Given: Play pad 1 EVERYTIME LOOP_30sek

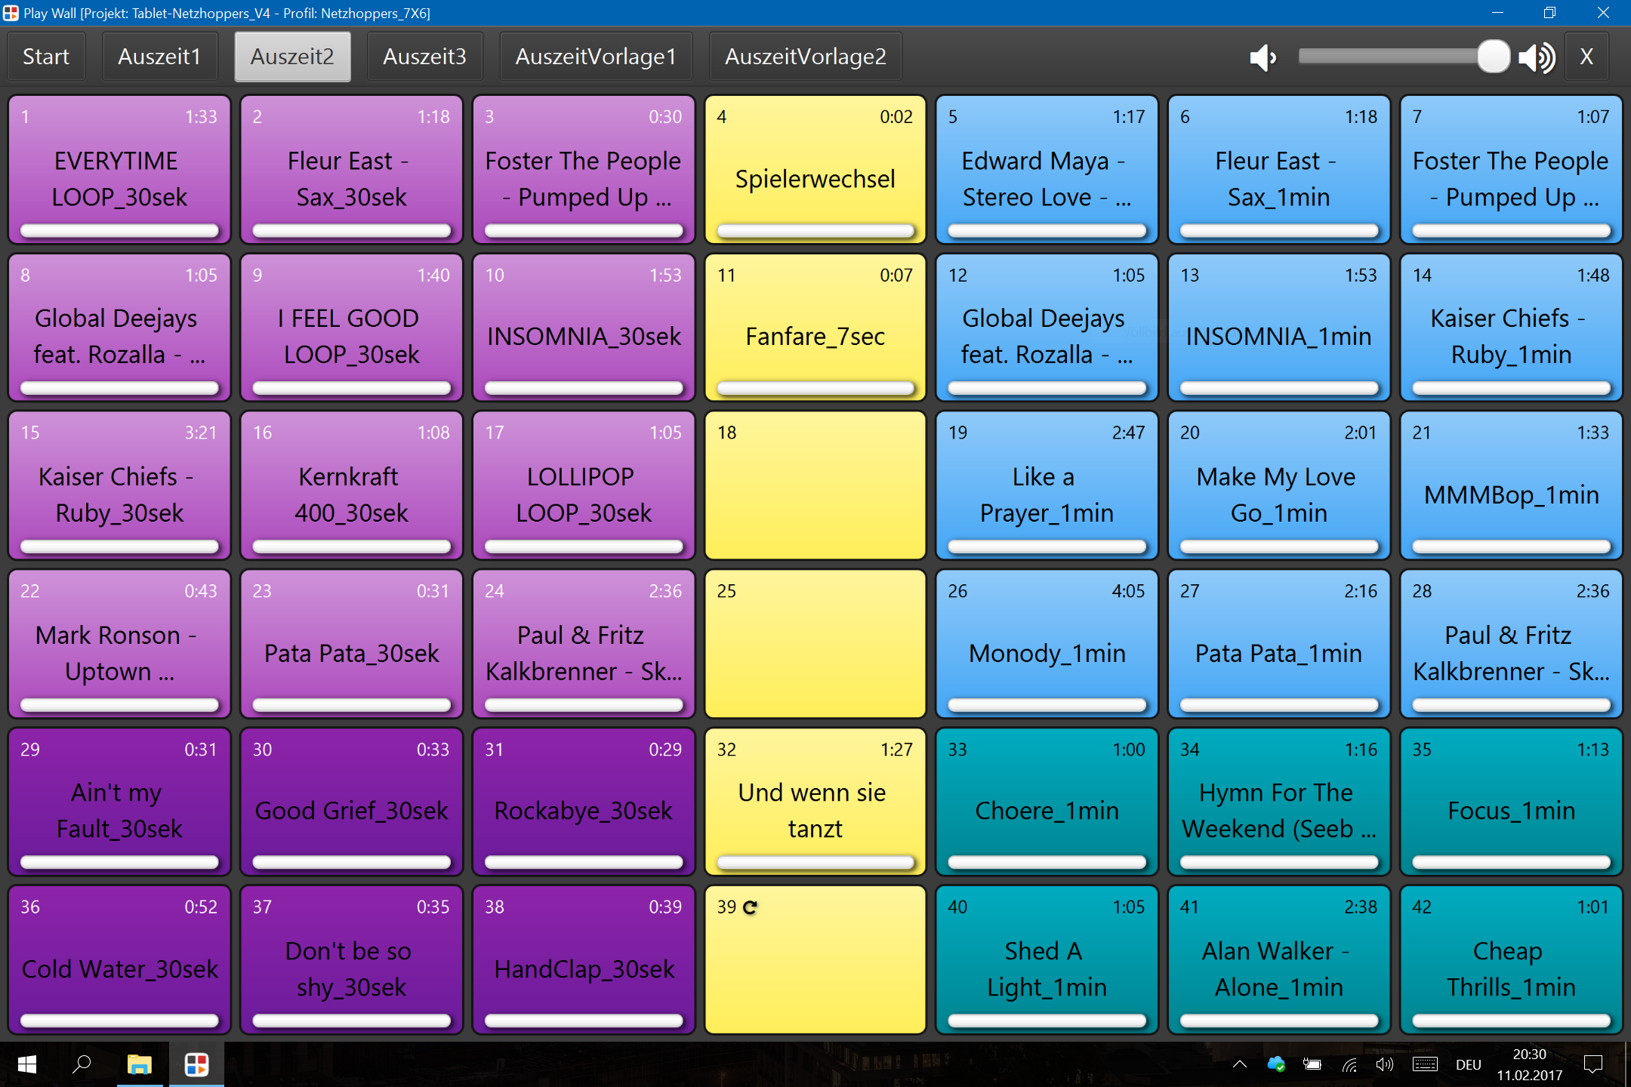Looking at the screenshot, I should (x=119, y=169).
